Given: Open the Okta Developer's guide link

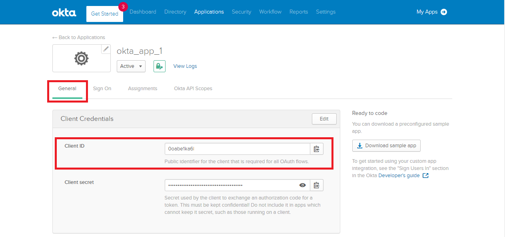Looking at the screenshot, I should pos(399,176).
